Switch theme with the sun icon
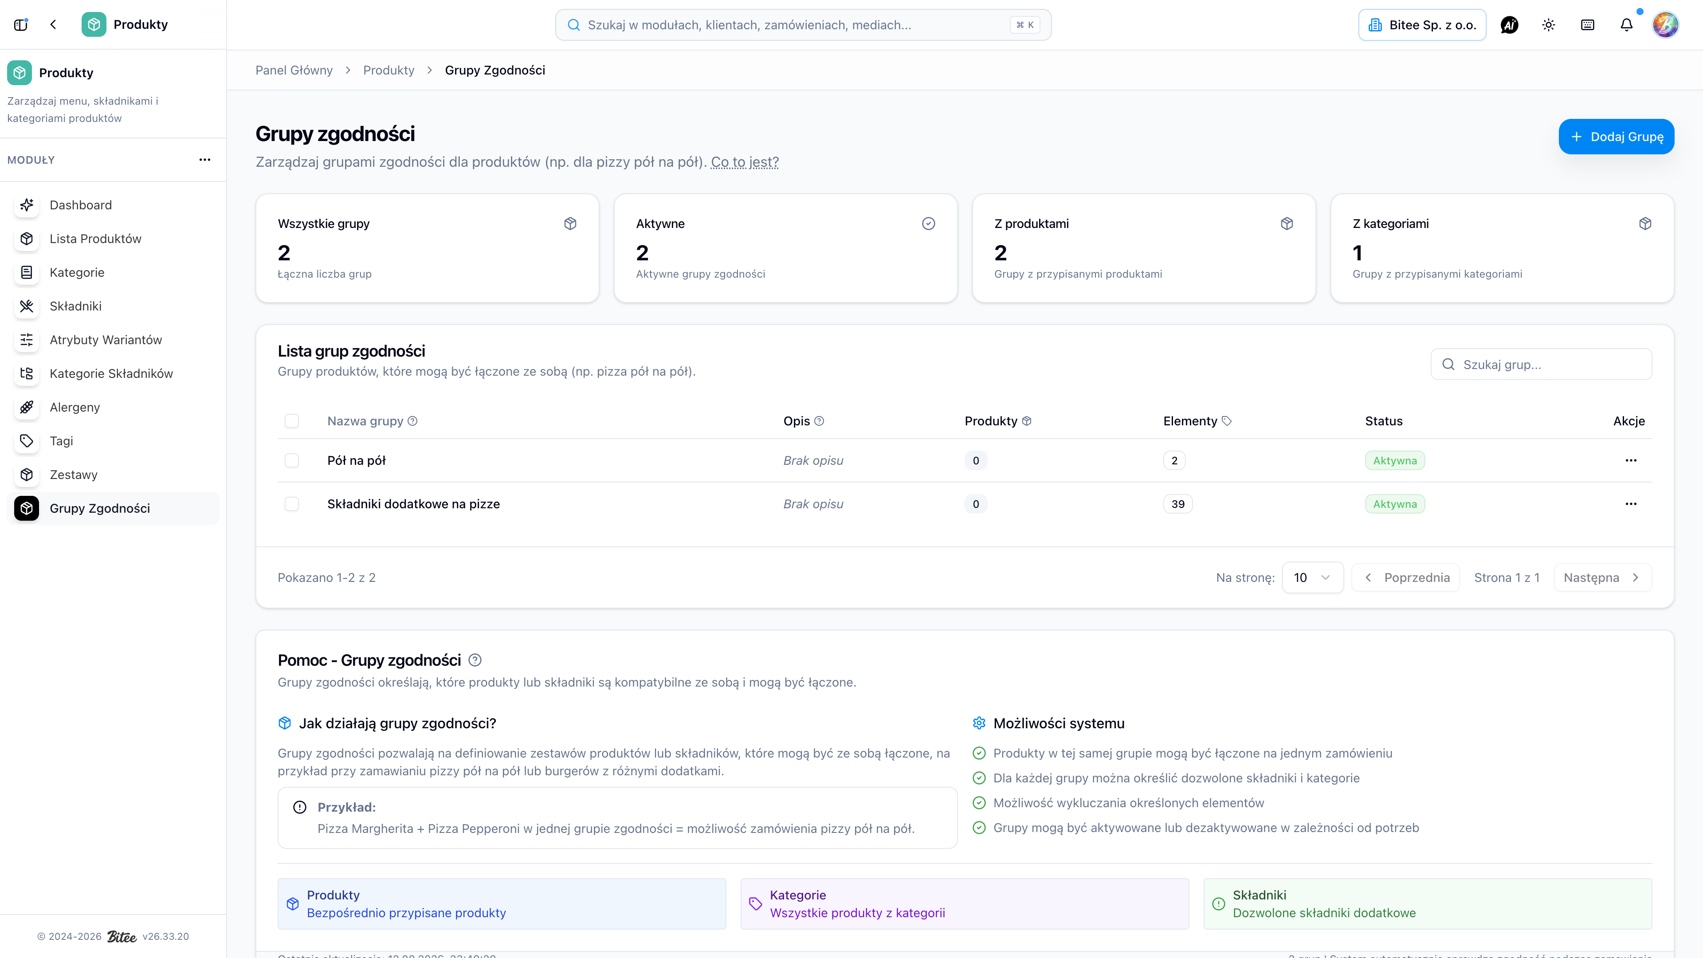 click(x=1548, y=25)
